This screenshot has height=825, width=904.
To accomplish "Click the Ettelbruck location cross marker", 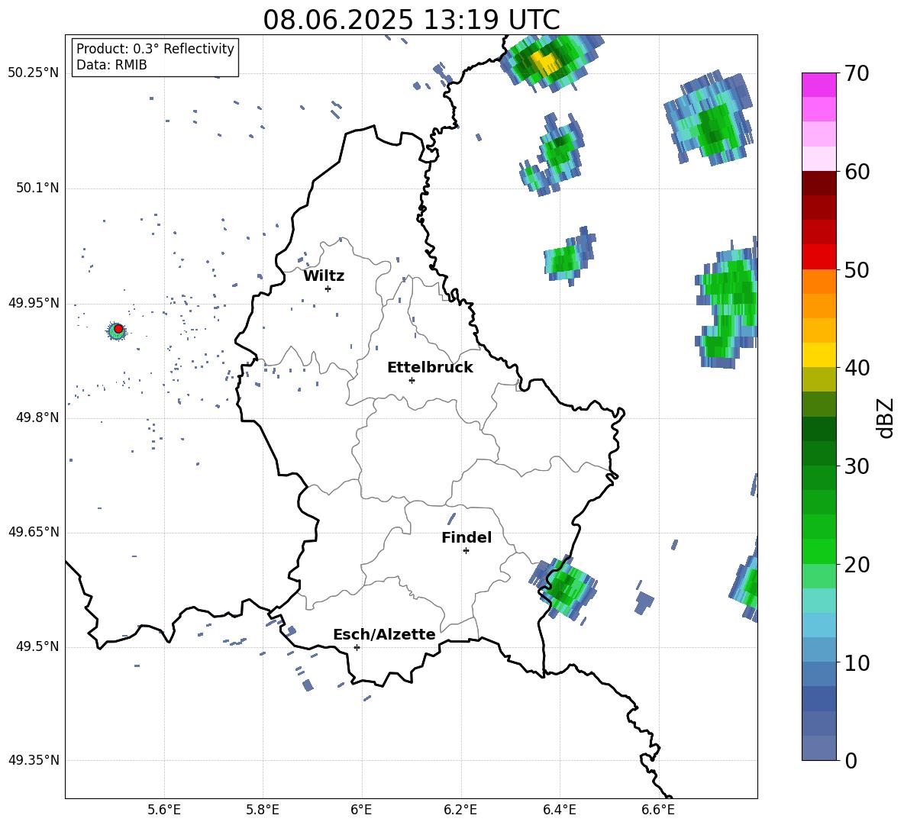I will click(412, 380).
